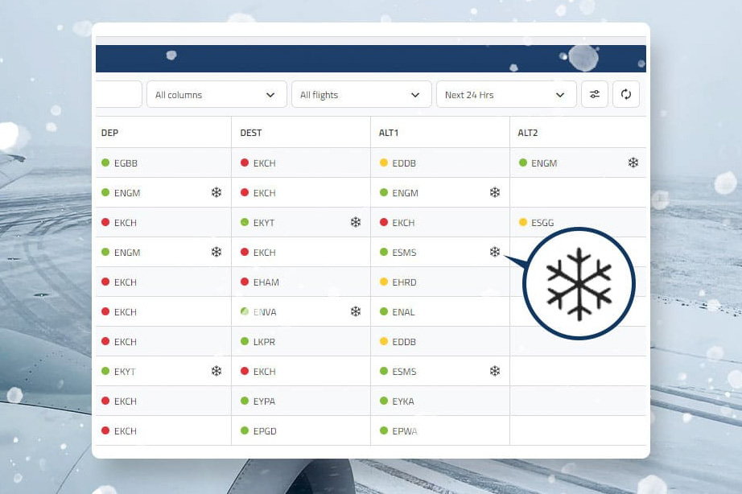Image resolution: width=742 pixels, height=494 pixels.
Task: Click the snowflake icon beside ENGM departure
Action: point(216,192)
